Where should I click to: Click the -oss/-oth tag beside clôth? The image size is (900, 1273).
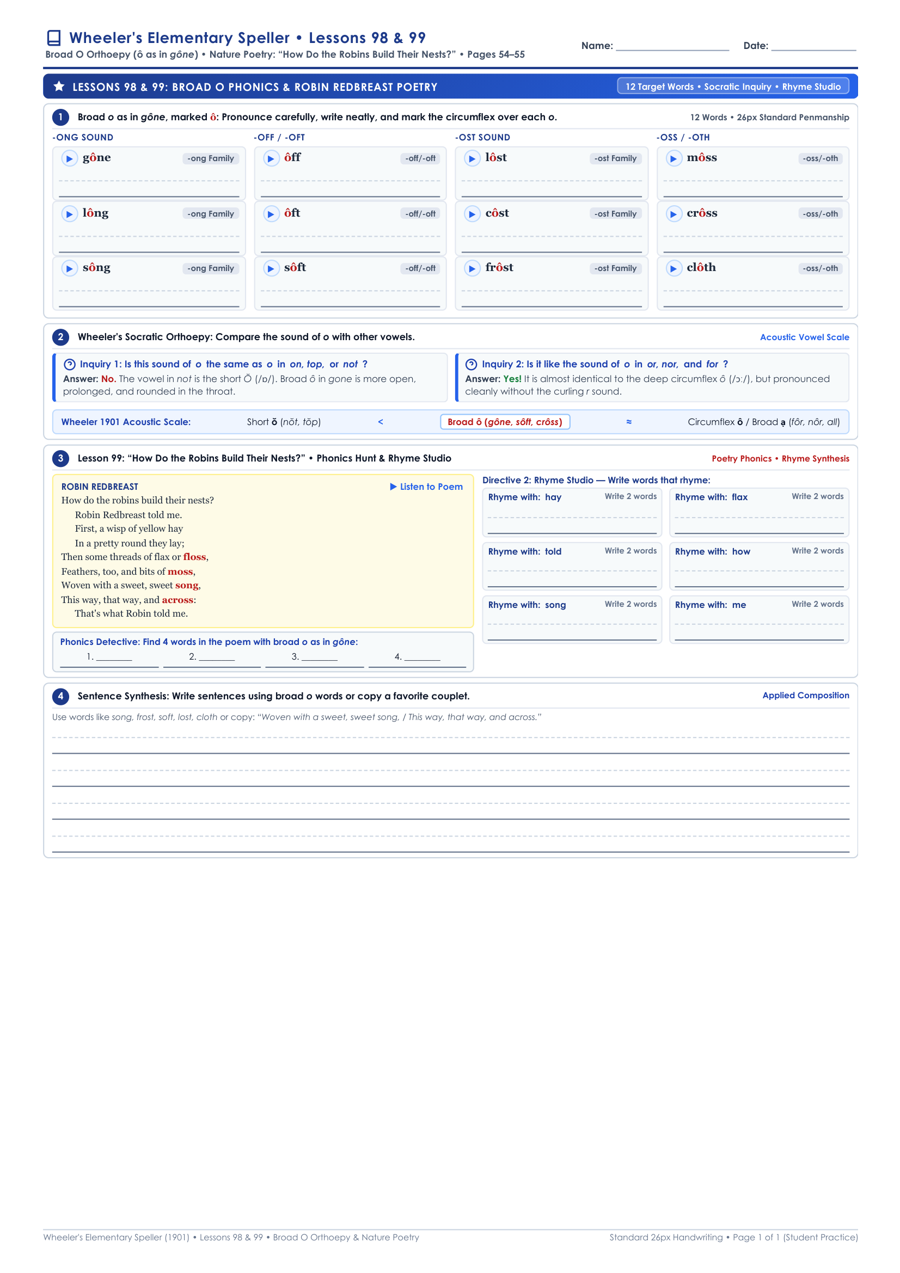tap(820, 268)
